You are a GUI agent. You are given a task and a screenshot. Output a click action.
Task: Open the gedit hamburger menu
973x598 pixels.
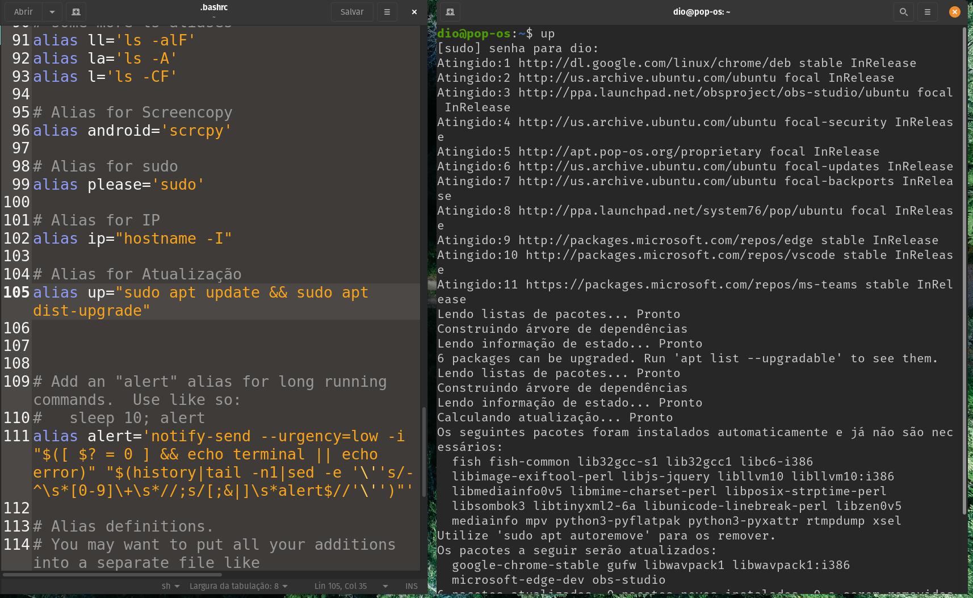click(387, 11)
